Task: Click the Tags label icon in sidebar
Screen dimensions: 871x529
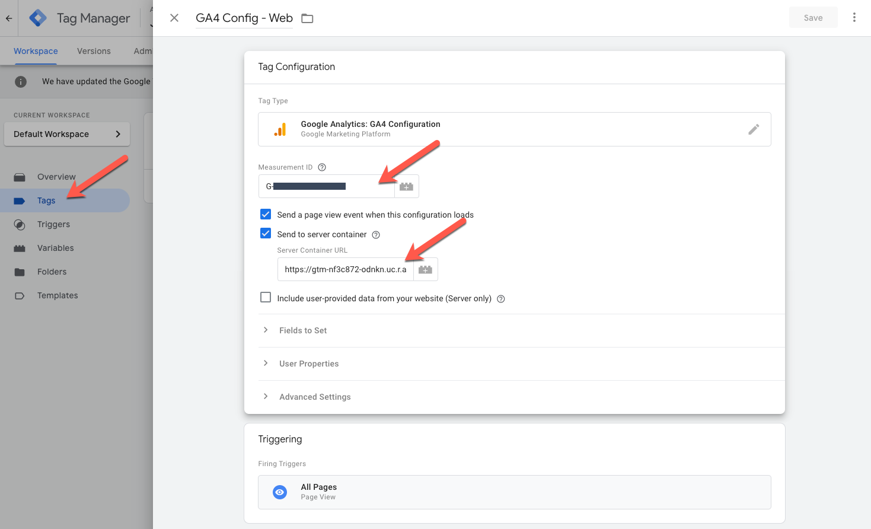Action: (x=20, y=200)
